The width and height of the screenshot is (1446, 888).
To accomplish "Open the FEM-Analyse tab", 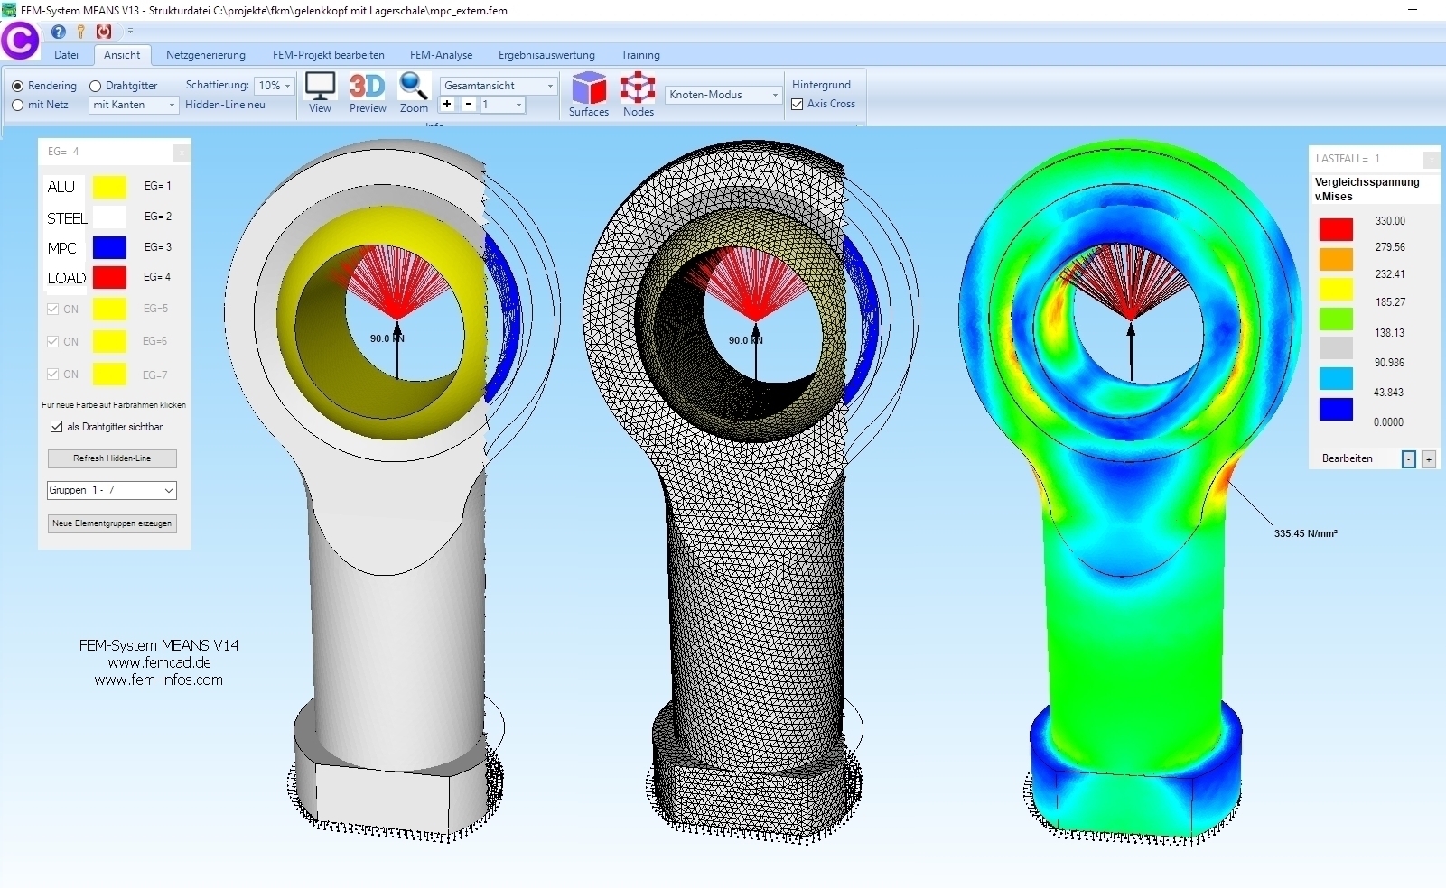I will 441,55.
